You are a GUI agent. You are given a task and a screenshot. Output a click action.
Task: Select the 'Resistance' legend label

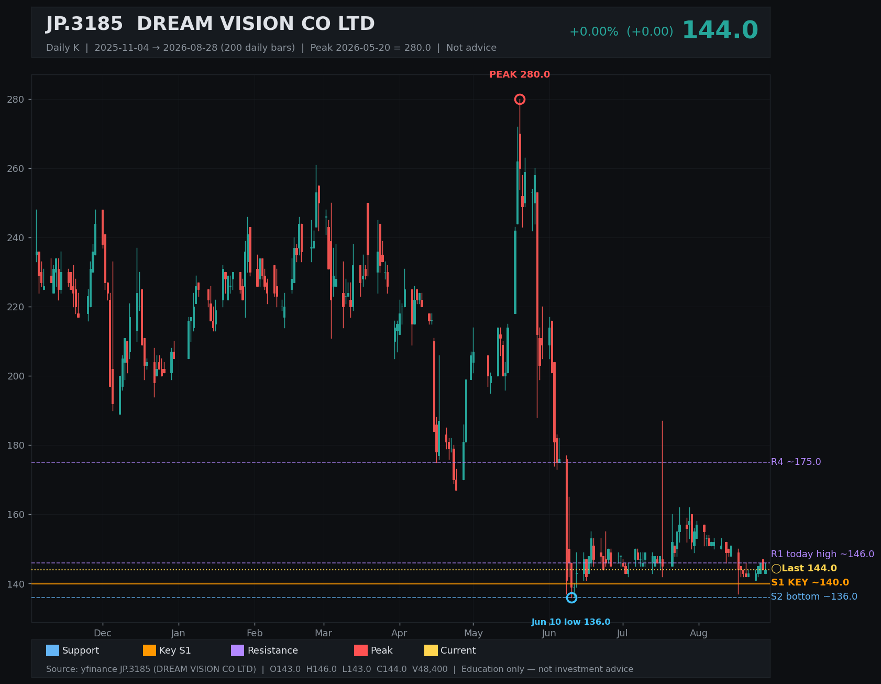(273, 650)
